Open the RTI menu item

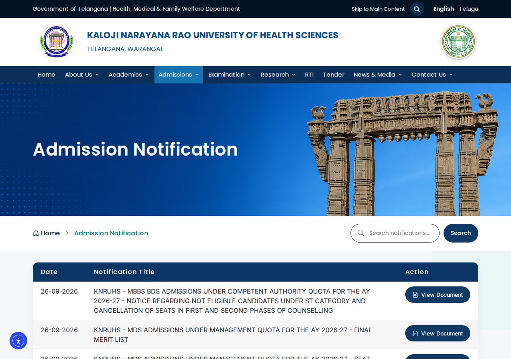pyautogui.click(x=309, y=75)
